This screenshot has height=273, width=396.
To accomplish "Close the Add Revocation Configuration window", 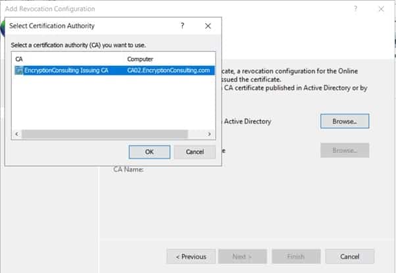I will 382,9.
